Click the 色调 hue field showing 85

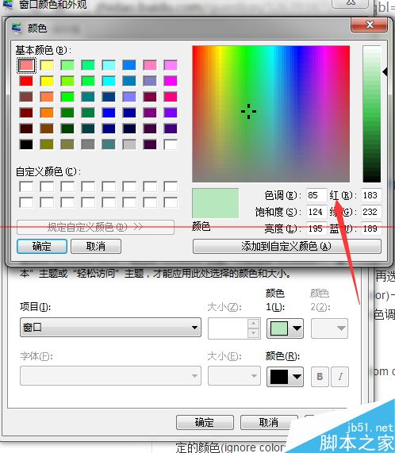pos(316,195)
